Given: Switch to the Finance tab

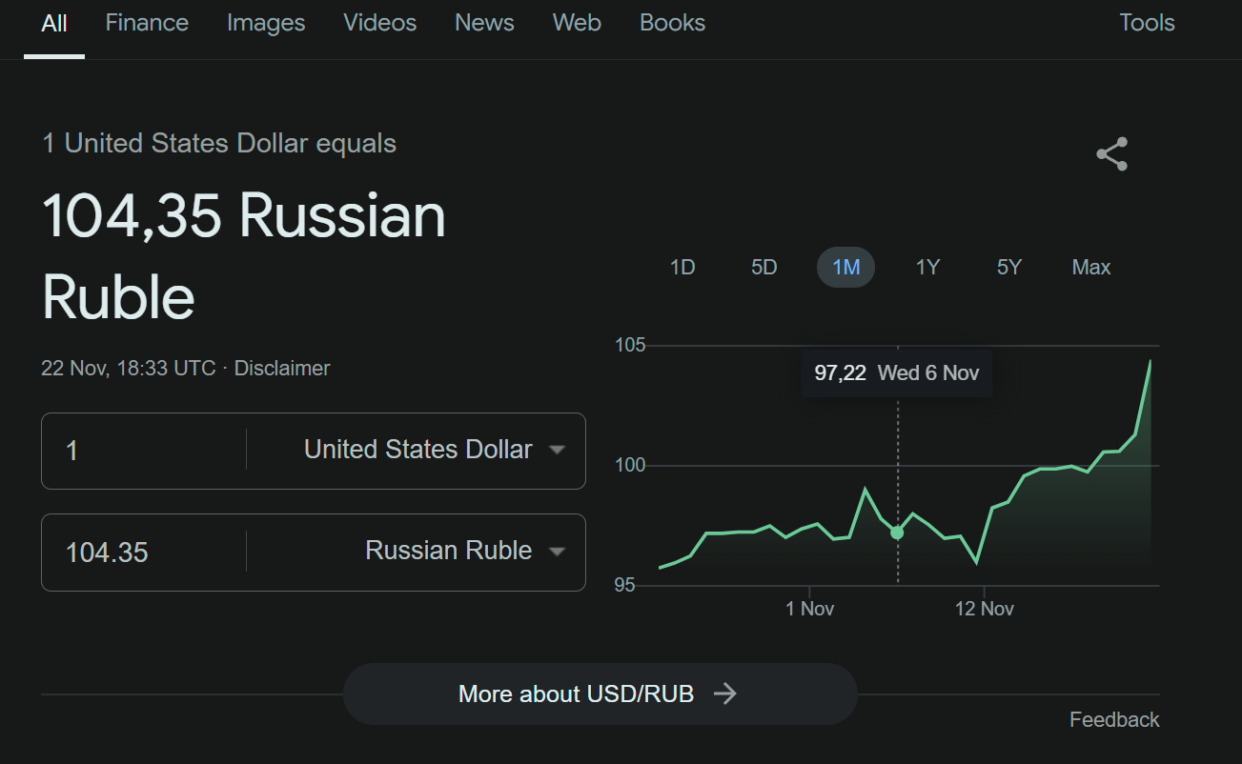Looking at the screenshot, I should [x=147, y=23].
